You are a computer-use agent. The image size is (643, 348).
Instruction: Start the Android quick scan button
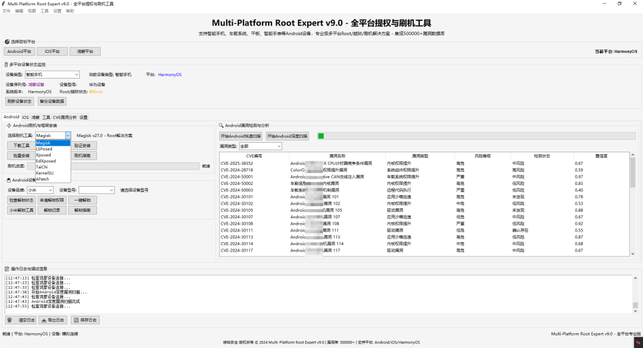pos(241,136)
